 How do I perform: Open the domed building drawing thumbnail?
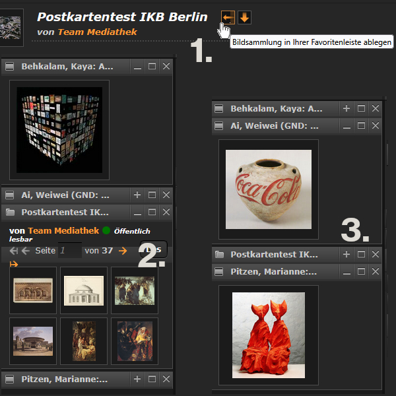(84, 290)
